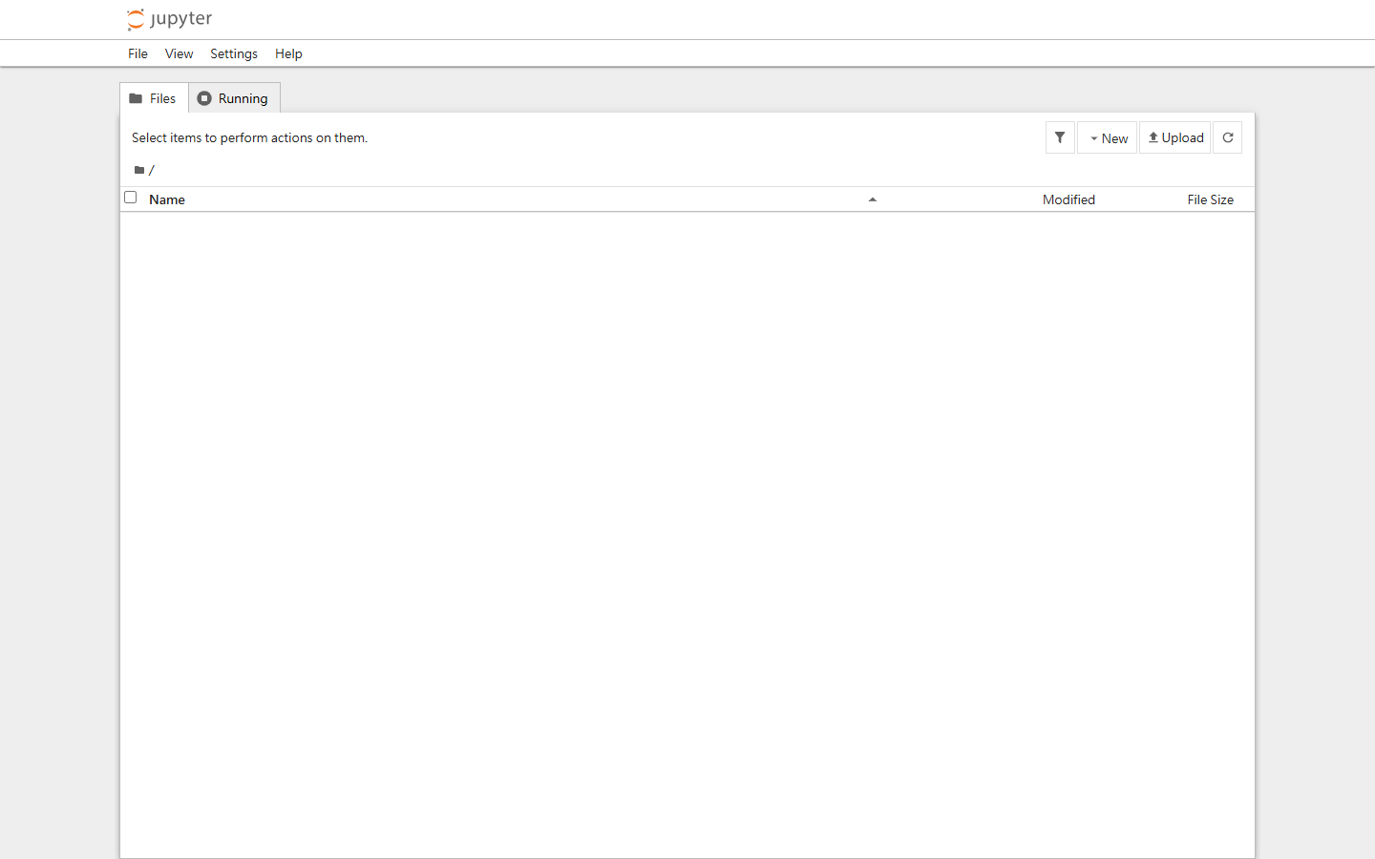Toggle the file filter funnel icon
The height and width of the screenshot is (859, 1375).
(x=1060, y=137)
